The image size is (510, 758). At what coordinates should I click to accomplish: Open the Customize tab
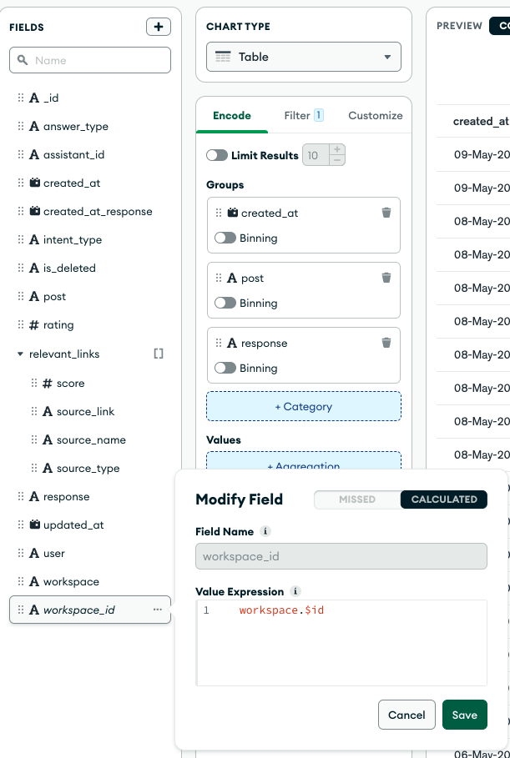coord(375,115)
